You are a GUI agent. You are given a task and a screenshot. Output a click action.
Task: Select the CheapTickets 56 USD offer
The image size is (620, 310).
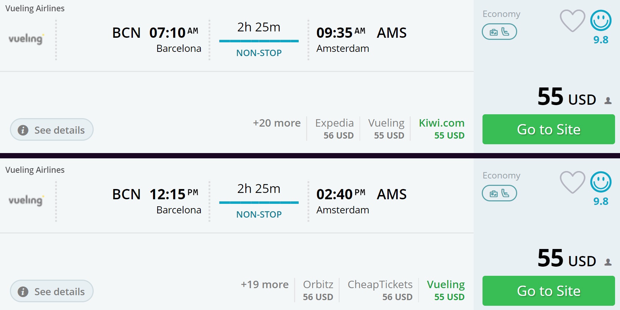click(x=380, y=290)
